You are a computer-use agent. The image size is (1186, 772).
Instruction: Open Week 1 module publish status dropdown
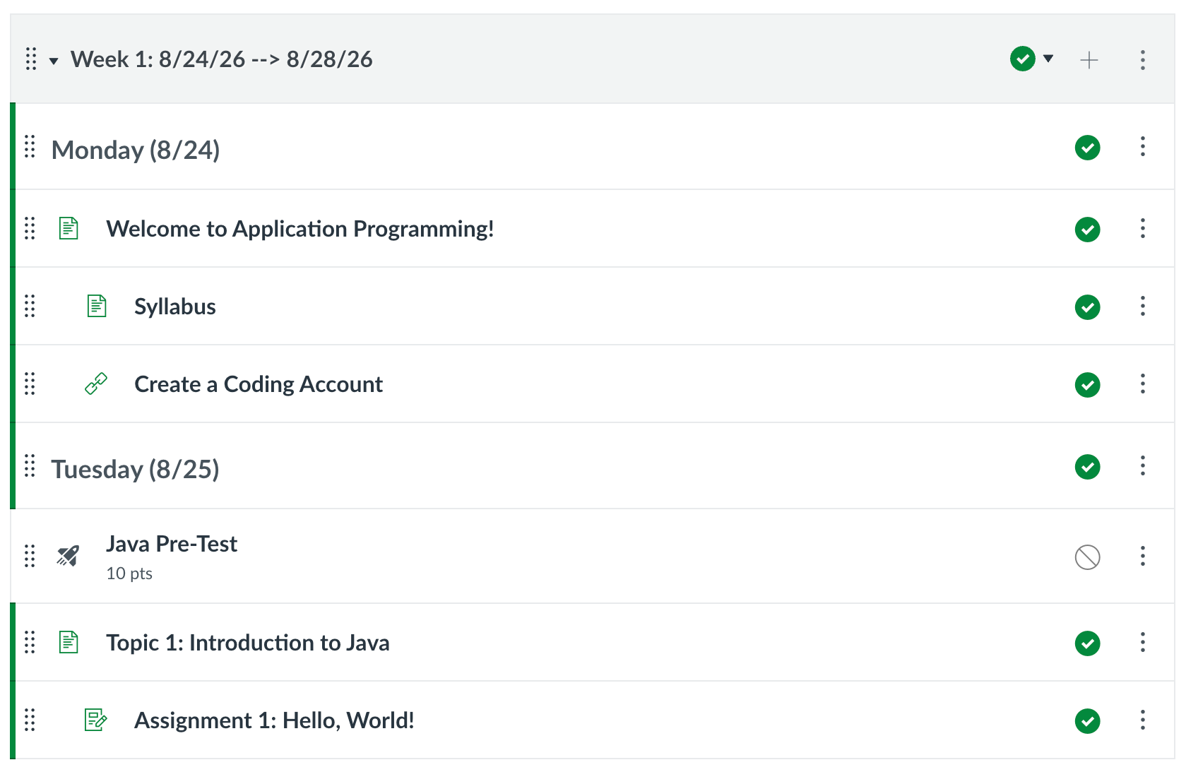pyautogui.click(x=1032, y=59)
